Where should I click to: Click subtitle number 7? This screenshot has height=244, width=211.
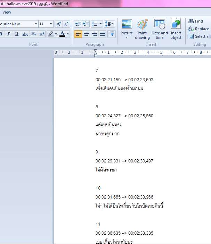97,71
